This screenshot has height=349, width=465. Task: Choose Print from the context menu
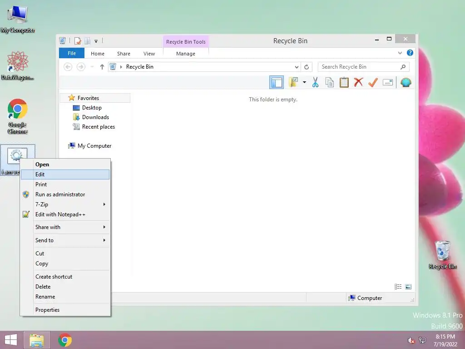pyautogui.click(x=65, y=184)
